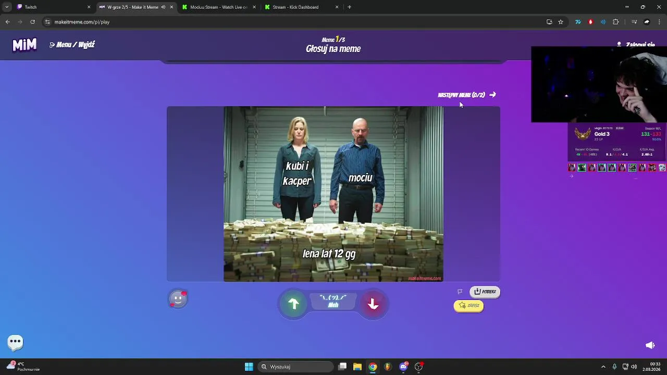Open the blue sound wave extension
Screen dimensions: 667x375
(603, 22)
